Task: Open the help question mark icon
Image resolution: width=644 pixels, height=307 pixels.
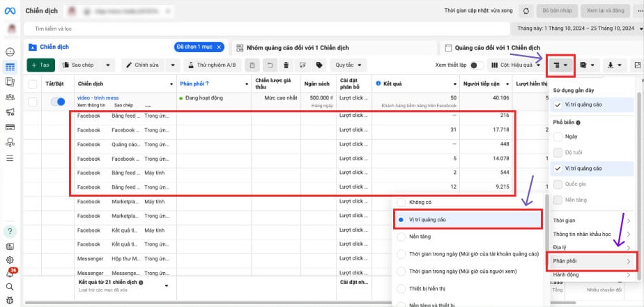Action: (x=10, y=231)
